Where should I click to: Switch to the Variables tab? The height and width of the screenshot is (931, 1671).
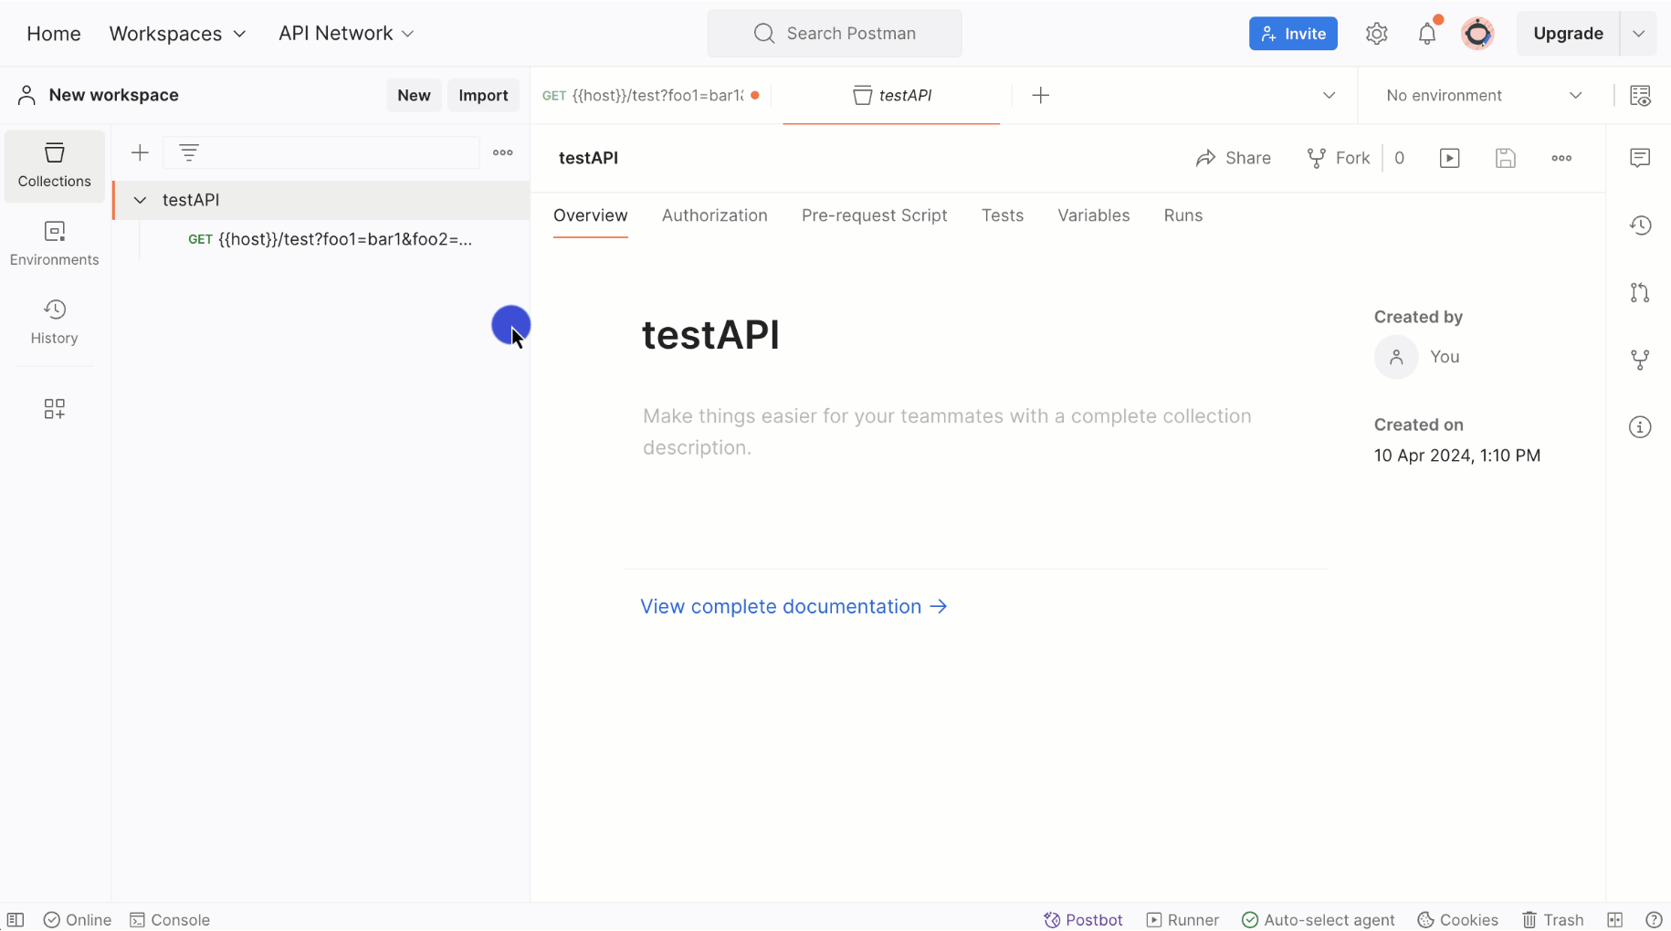click(x=1093, y=215)
